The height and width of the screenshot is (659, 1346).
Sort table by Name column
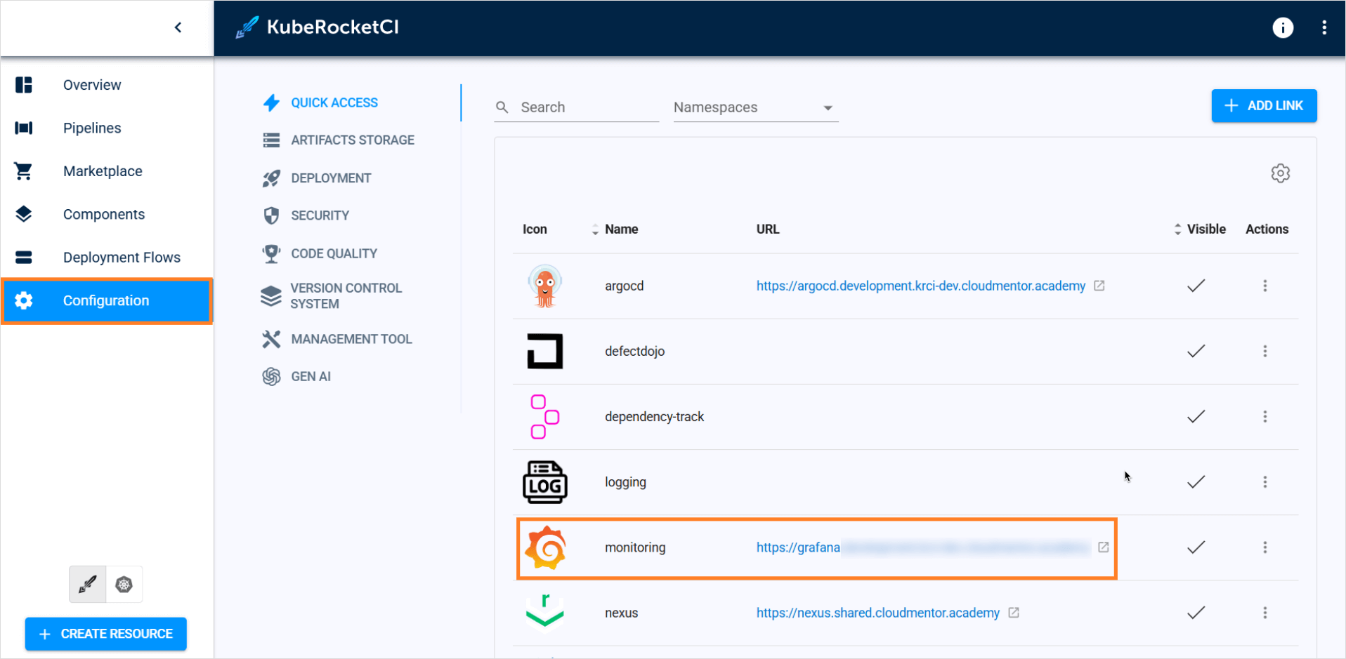click(x=620, y=229)
